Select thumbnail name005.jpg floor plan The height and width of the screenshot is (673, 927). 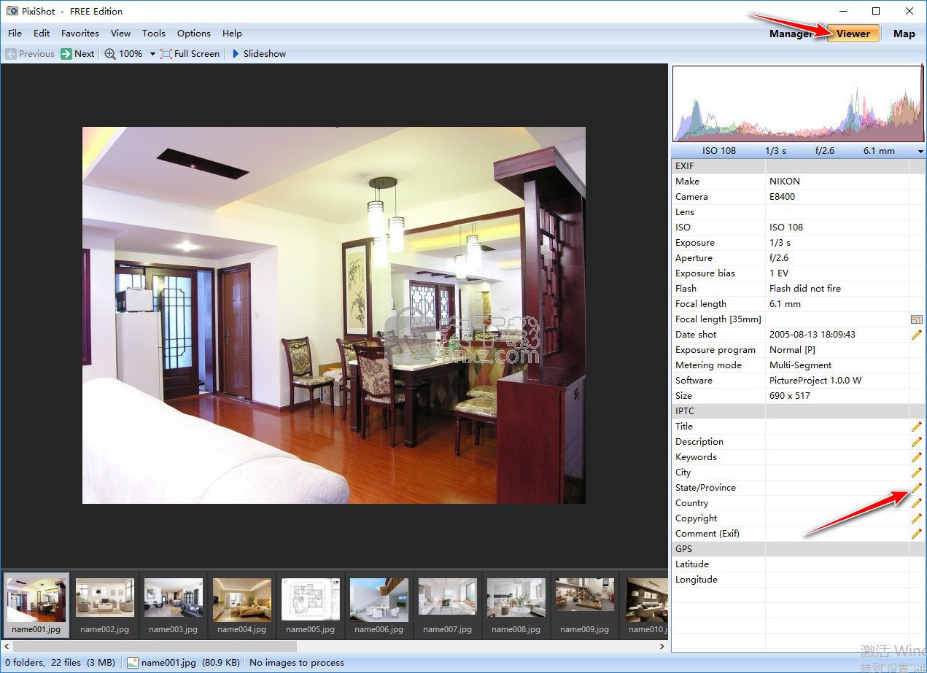coord(311,605)
